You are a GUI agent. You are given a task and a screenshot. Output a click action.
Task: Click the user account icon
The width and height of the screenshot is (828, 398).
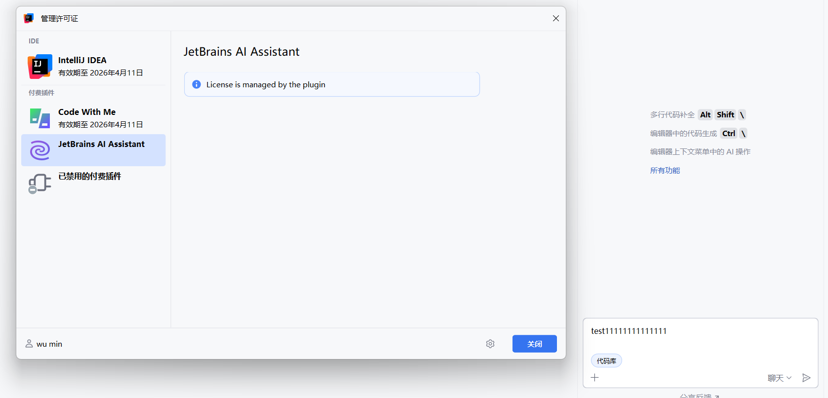coord(29,344)
